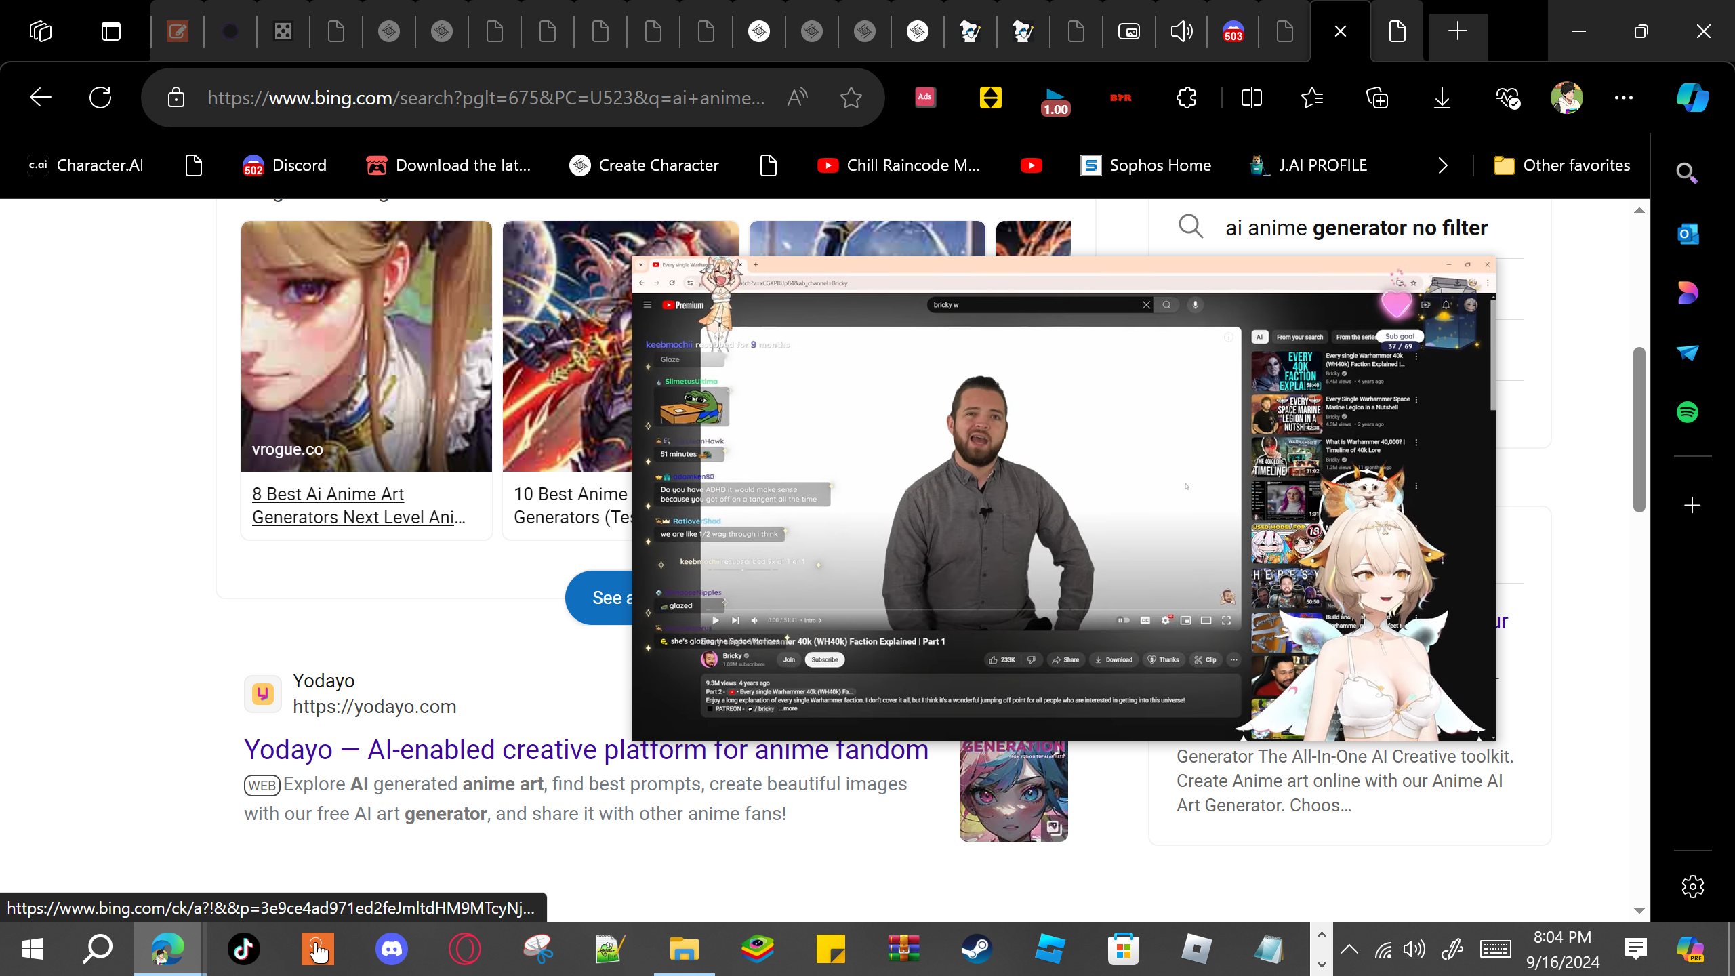This screenshot has height=976, width=1735.
Task: View site information via the lock icon
Action: 176,98
